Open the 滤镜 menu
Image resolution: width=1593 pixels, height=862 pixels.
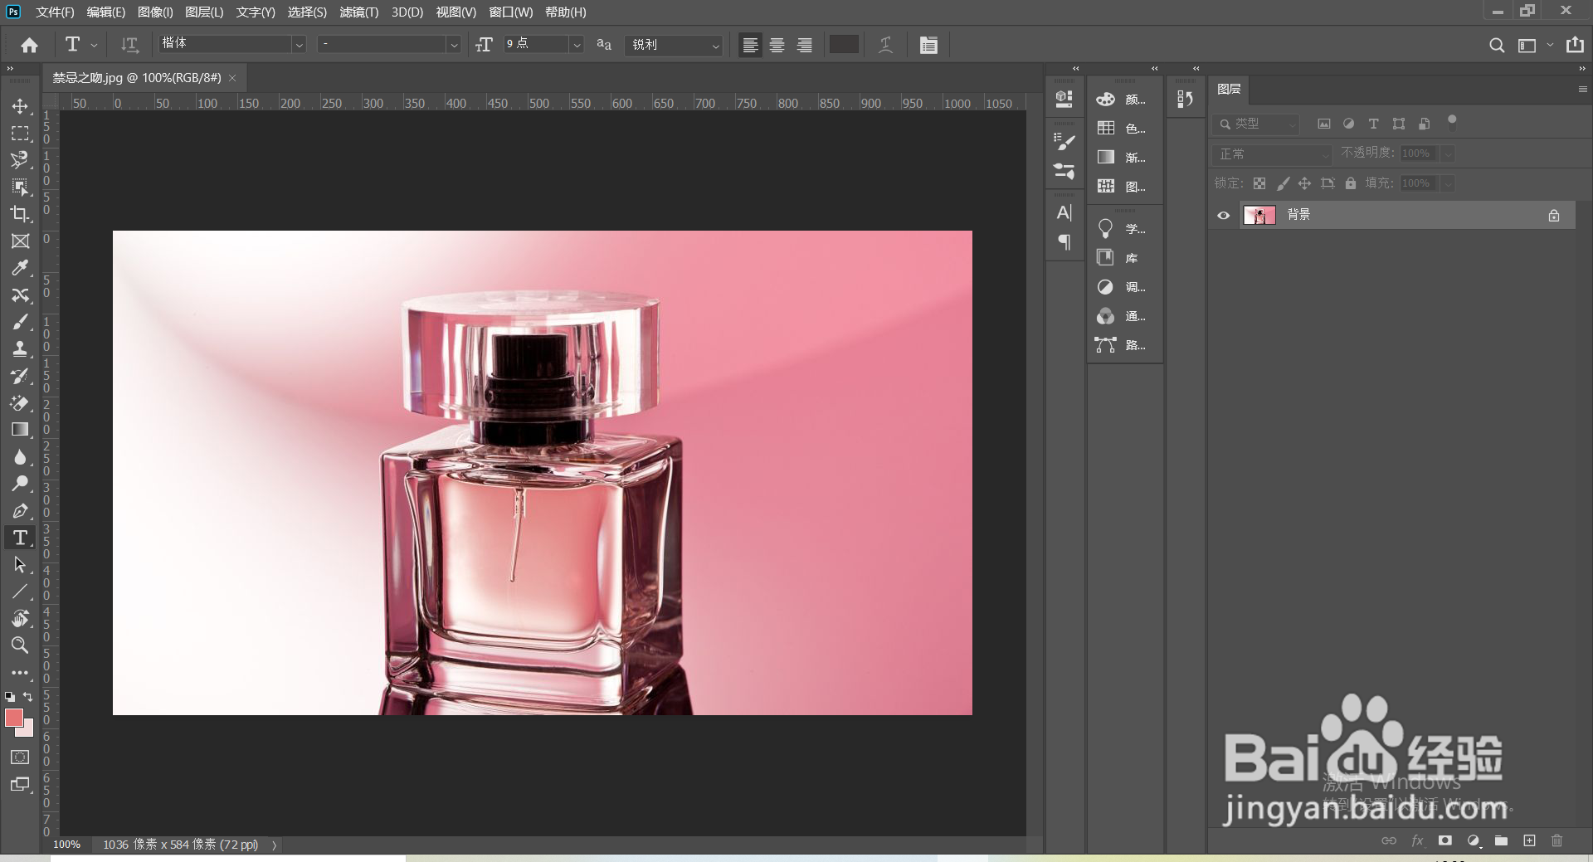pyautogui.click(x=358, y=12)
